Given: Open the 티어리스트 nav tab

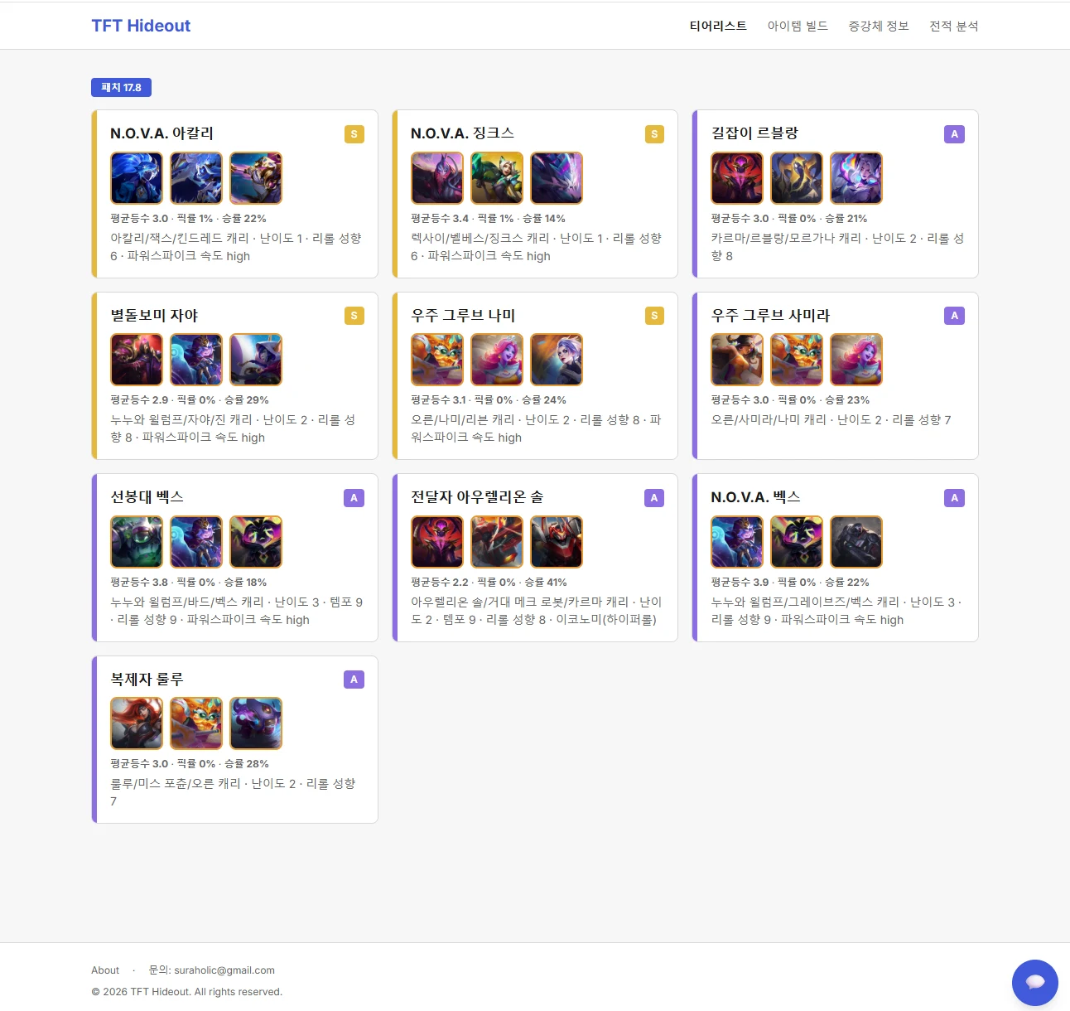Looking at the screenshot, I should (x=718, y=26).
